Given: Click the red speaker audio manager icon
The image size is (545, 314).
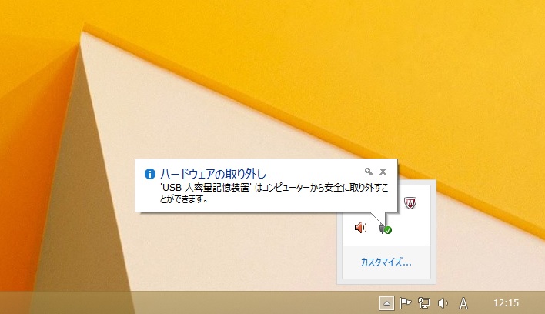Looking at the screenshot, I should 360,227.
